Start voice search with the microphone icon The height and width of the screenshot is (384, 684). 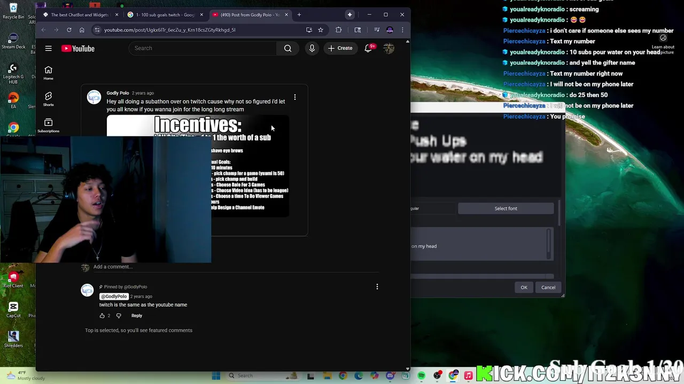[x=312, y=49]
